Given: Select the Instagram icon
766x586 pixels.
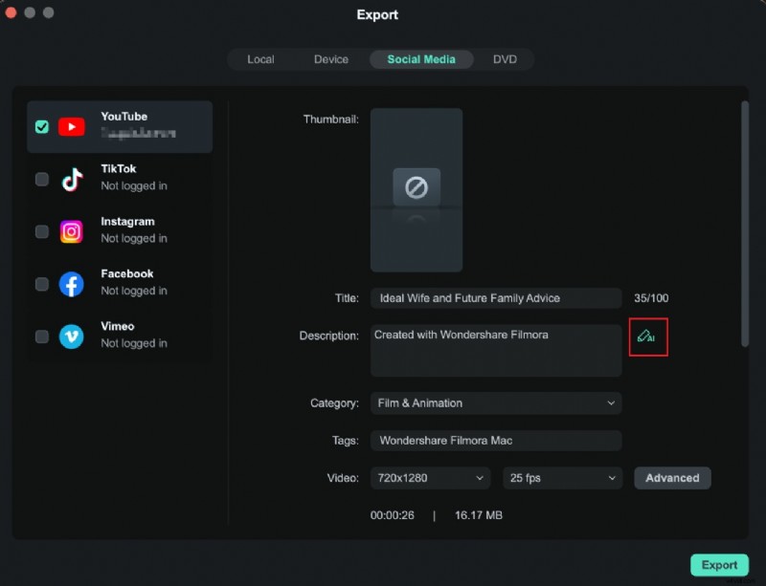Looking at the screenshot, I should tap(71, 229).
